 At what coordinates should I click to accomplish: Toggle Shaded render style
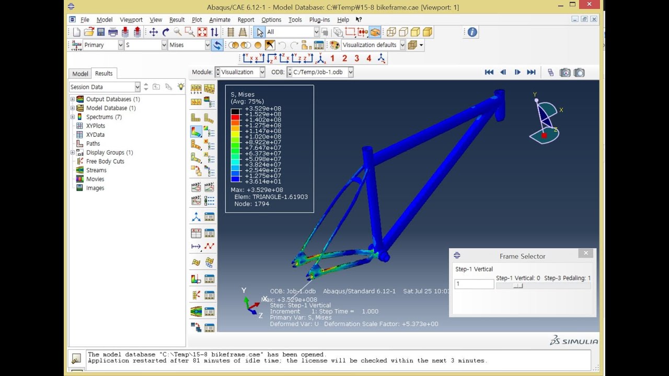[x=427, y=32]
